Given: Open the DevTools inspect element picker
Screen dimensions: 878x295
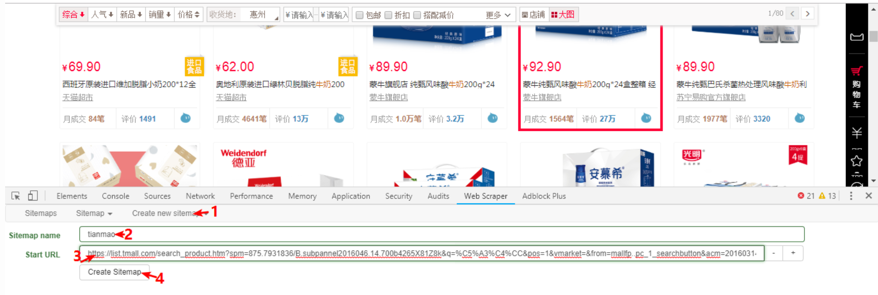Looking at the screenshot, I should (16, 196).
